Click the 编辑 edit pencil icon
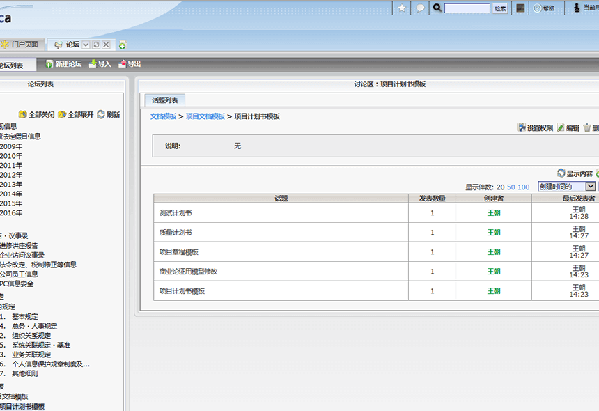Screen dimensions: 599x411 click(561, 128)
